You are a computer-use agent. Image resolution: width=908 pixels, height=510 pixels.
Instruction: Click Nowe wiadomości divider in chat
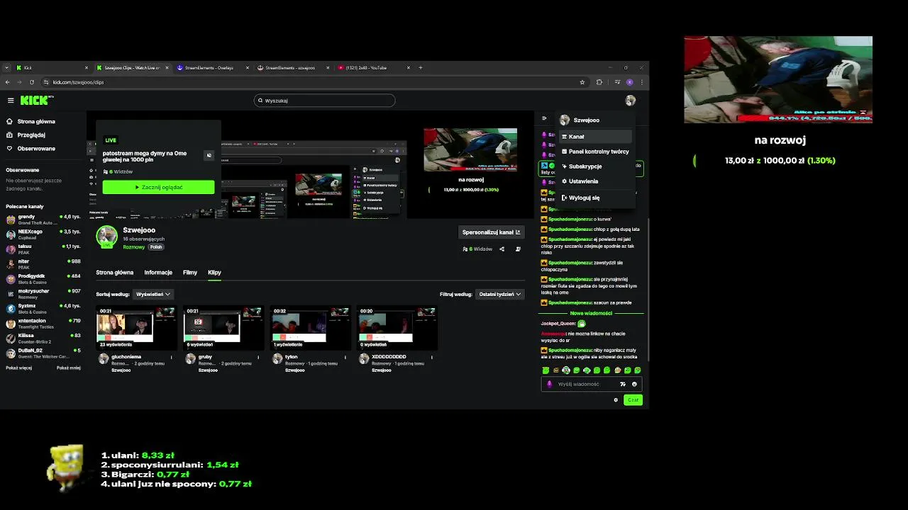click(x=591, y=313)
